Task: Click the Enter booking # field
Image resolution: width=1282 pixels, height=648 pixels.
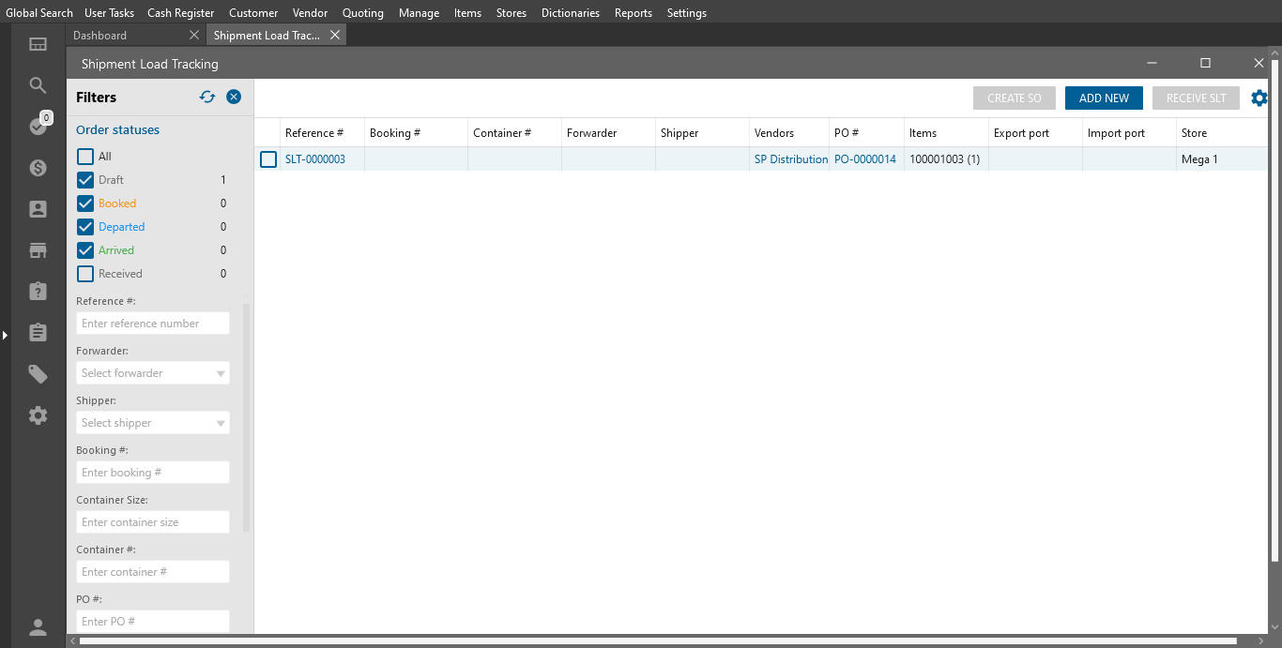Action: coord(153,473)
